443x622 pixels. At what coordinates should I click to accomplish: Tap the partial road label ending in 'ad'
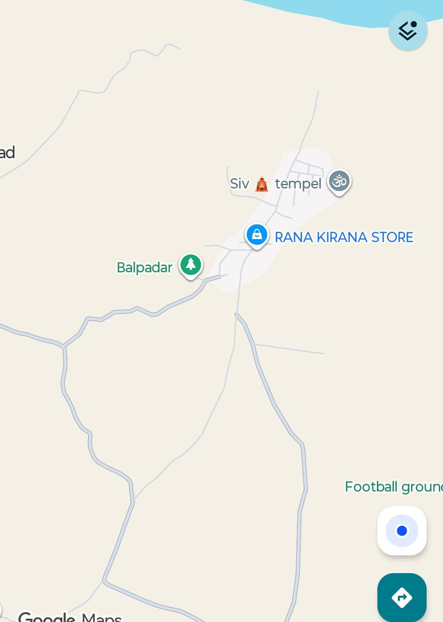point(7,152)
